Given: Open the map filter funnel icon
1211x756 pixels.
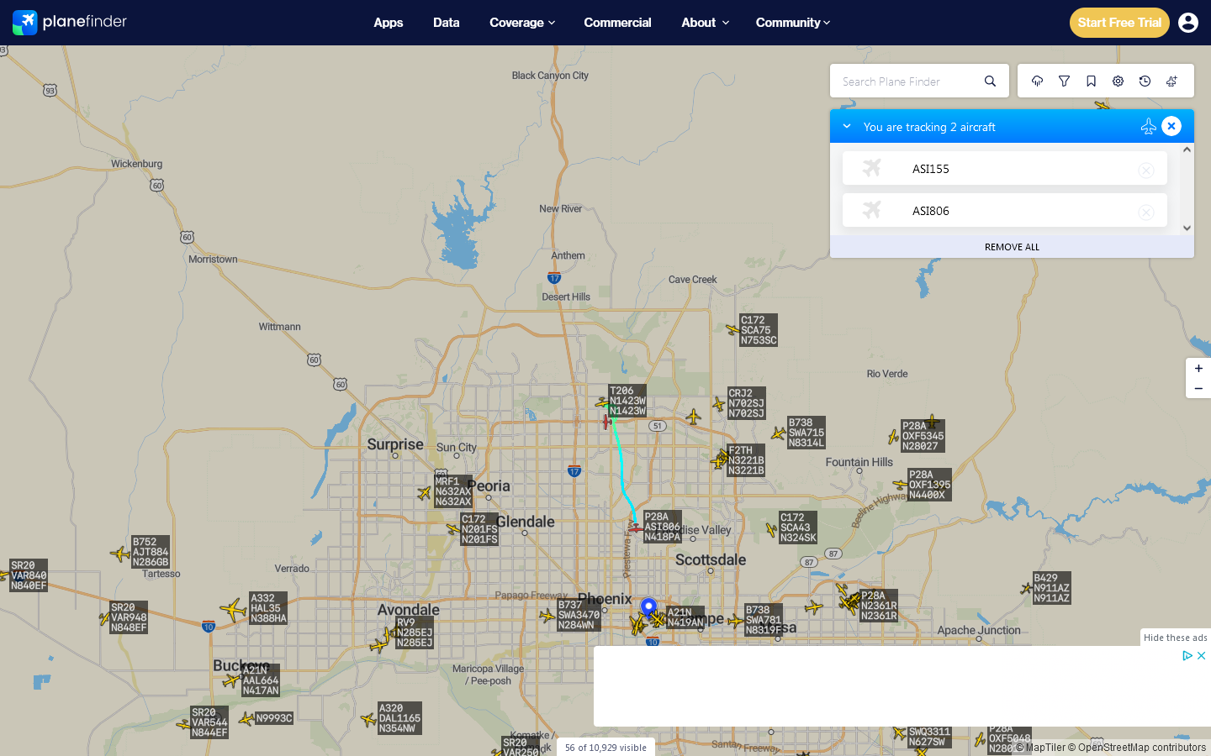Looking at the screenshot, I should 1064,81.
